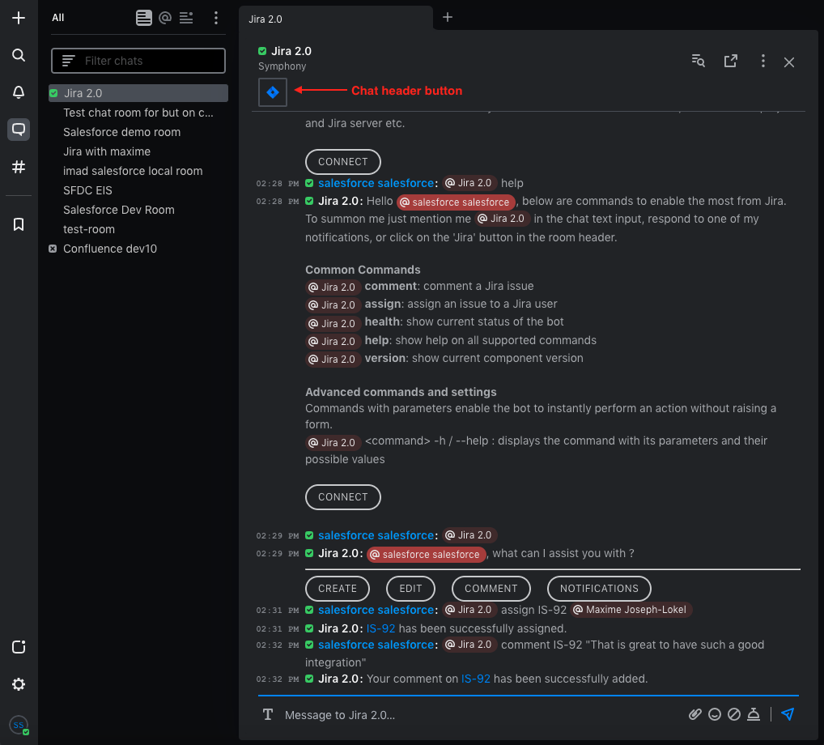Click Jira 2.0 mention beside health command
Image resolution: width=824 pixels, height=745 pixels.
333,323
